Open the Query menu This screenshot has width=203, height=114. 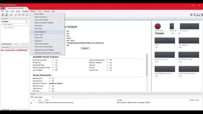coord(18,11)
